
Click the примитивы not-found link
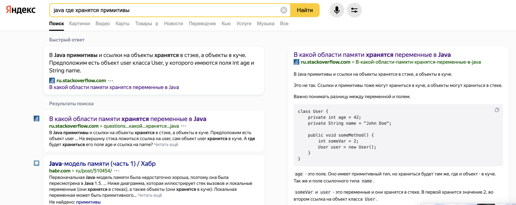pos(88,202)
